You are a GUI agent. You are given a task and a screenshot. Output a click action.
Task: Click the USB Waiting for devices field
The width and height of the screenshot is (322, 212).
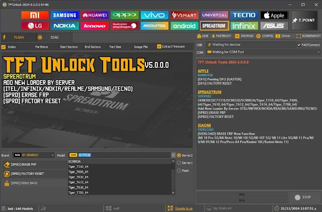[x=251, y=45]
